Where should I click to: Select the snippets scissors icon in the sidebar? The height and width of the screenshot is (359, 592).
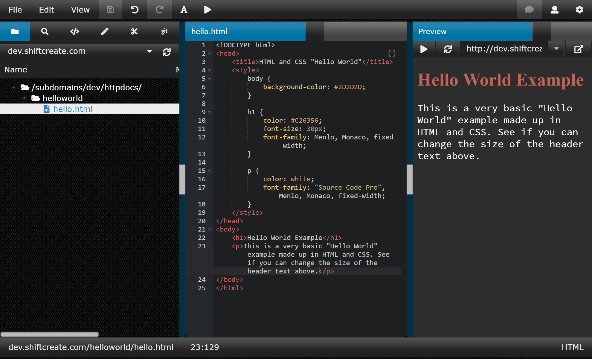[134, 31]
